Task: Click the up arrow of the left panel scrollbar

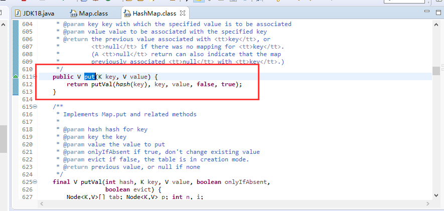Action: [x=3, y=25]
